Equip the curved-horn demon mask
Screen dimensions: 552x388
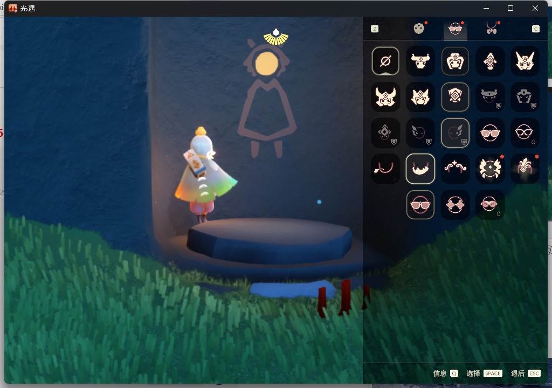pos(385,97)
